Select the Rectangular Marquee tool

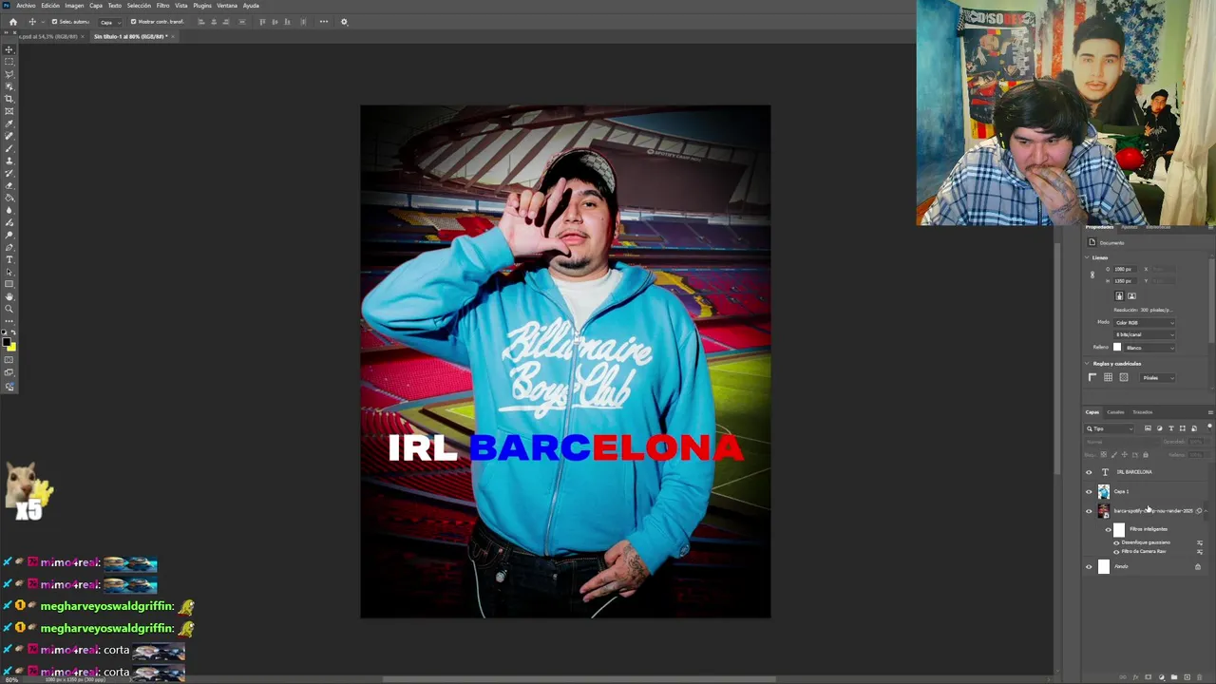coord(9,62)
